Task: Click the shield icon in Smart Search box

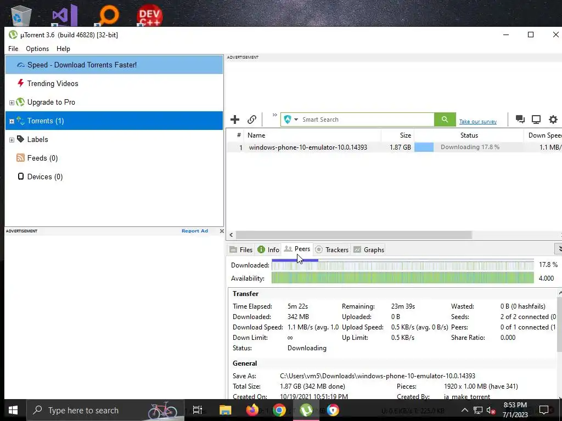Action: pyautogui.click(x=287, y=120)
